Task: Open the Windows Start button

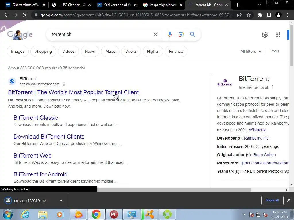Action: click(x=7, y=214)
